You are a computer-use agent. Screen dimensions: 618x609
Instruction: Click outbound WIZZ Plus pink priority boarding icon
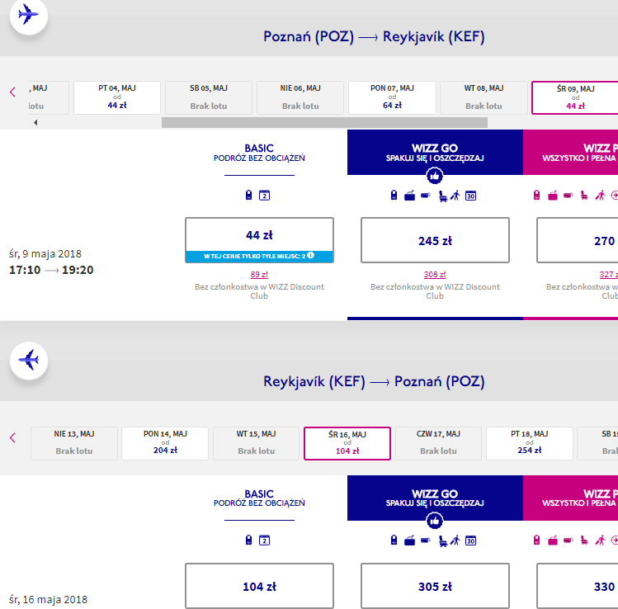[601, 196]
